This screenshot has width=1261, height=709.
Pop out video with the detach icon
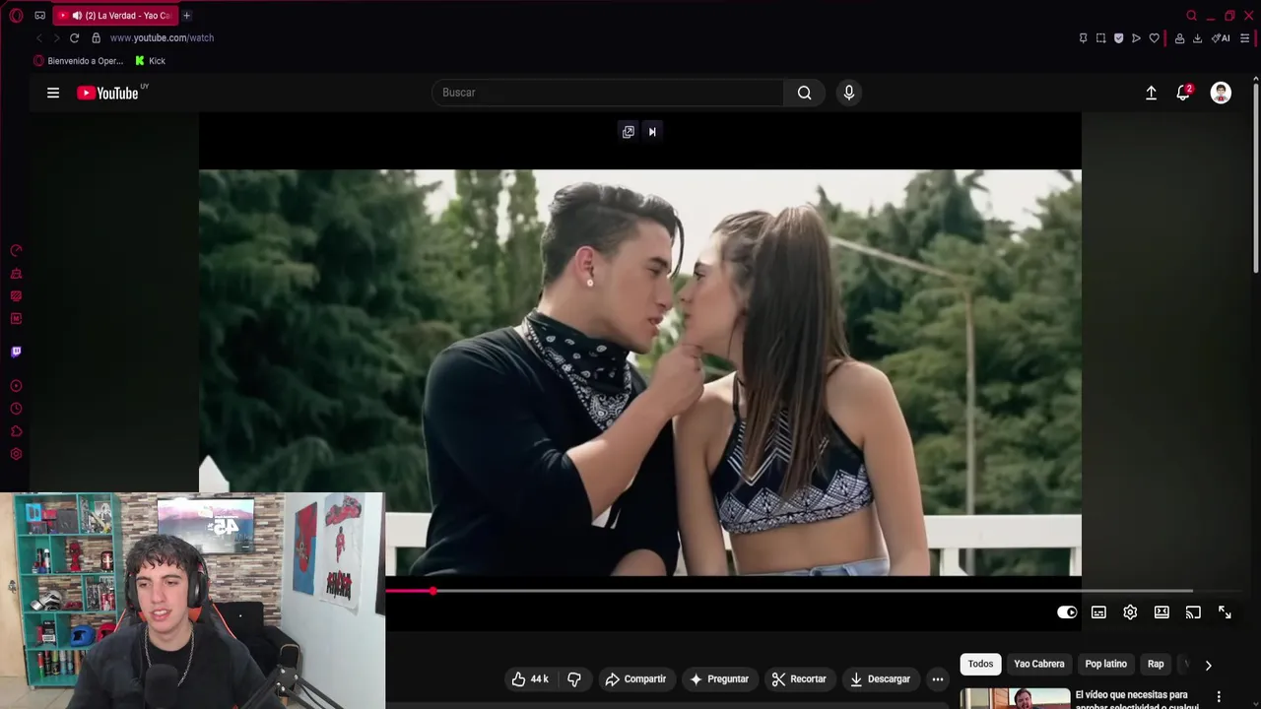[628, 132]
